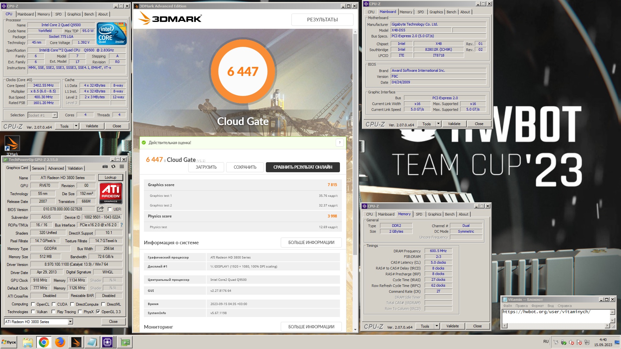Open the Файл menu in Notepad
621x349 pixels.
click(507, 306)
